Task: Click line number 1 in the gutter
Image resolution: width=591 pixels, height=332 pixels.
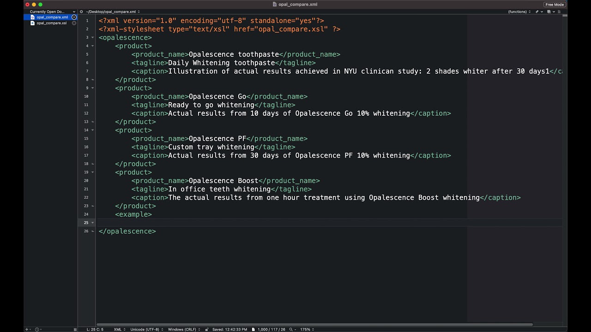Action: 87,21
